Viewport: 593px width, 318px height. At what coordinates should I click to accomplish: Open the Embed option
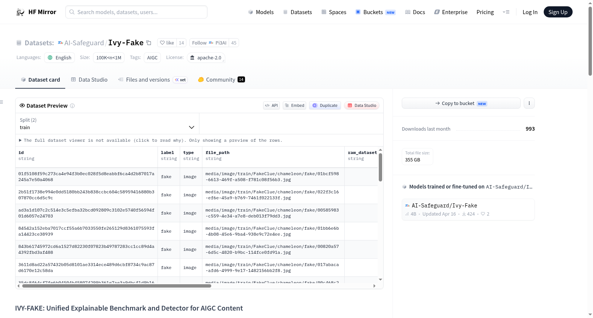point(294,105)
